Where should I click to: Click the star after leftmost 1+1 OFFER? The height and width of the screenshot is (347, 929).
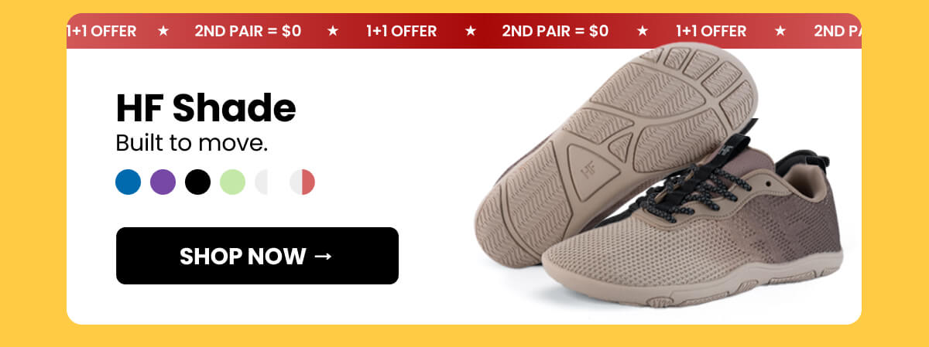click(x=163, y=31)
